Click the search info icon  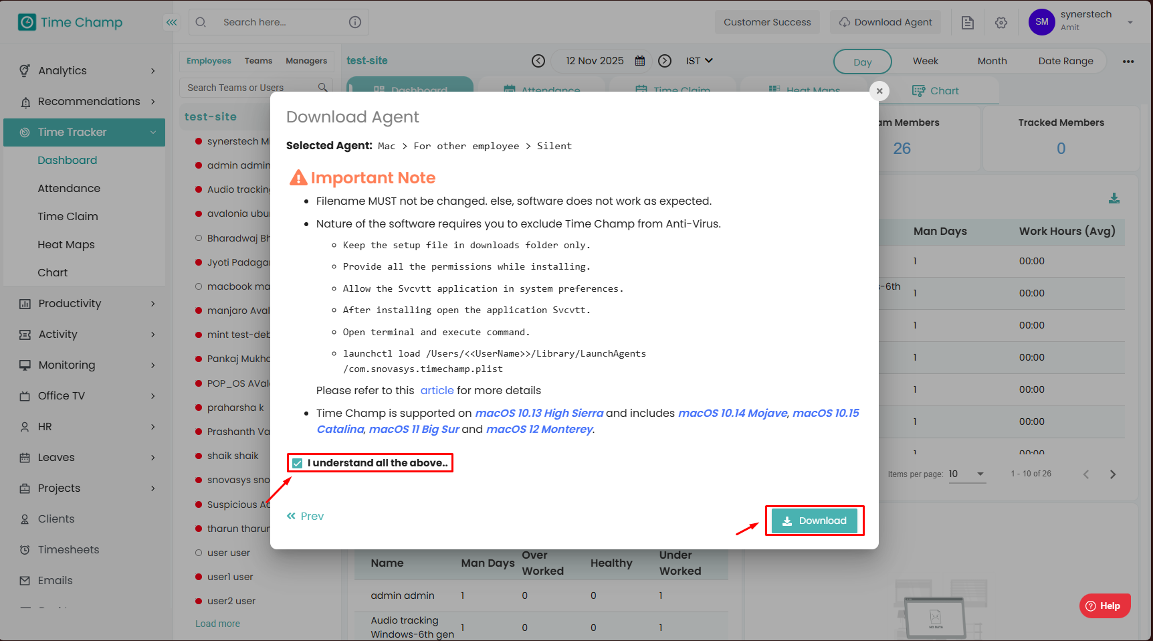[355, 22]
